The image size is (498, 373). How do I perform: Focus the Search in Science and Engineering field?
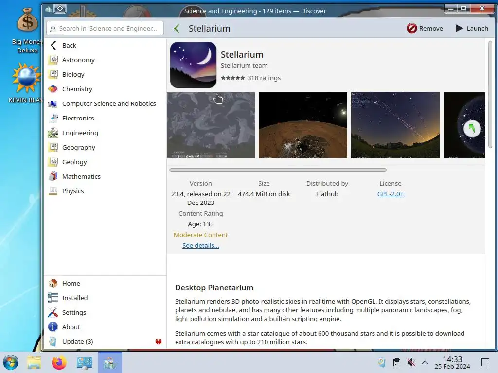[x=105, y=28]
